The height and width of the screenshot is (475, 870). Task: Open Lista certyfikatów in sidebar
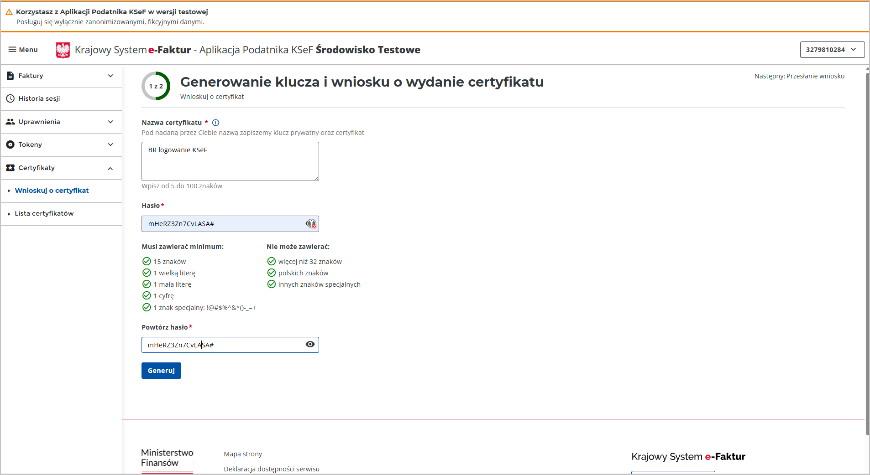click(44, 213)
